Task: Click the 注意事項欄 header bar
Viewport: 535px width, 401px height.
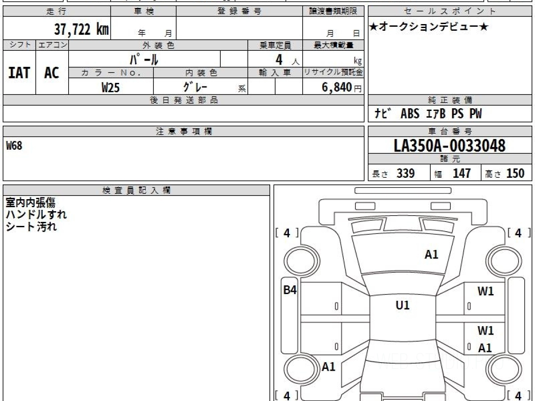Action: point(184,131)
